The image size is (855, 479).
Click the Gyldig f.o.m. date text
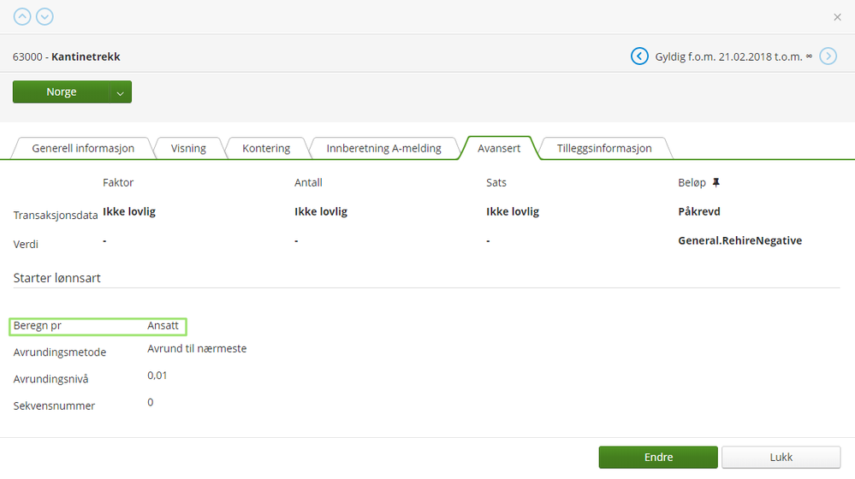[728, 56]
